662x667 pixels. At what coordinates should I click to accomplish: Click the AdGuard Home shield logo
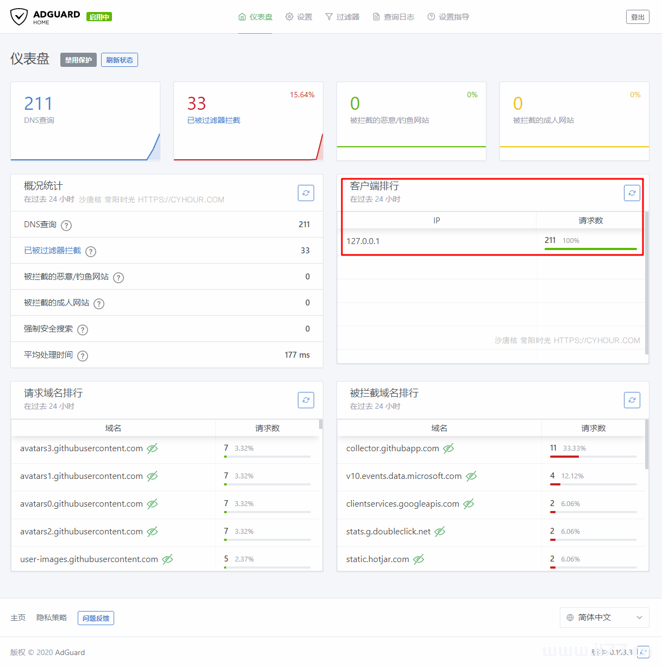(x=19, y=17)
